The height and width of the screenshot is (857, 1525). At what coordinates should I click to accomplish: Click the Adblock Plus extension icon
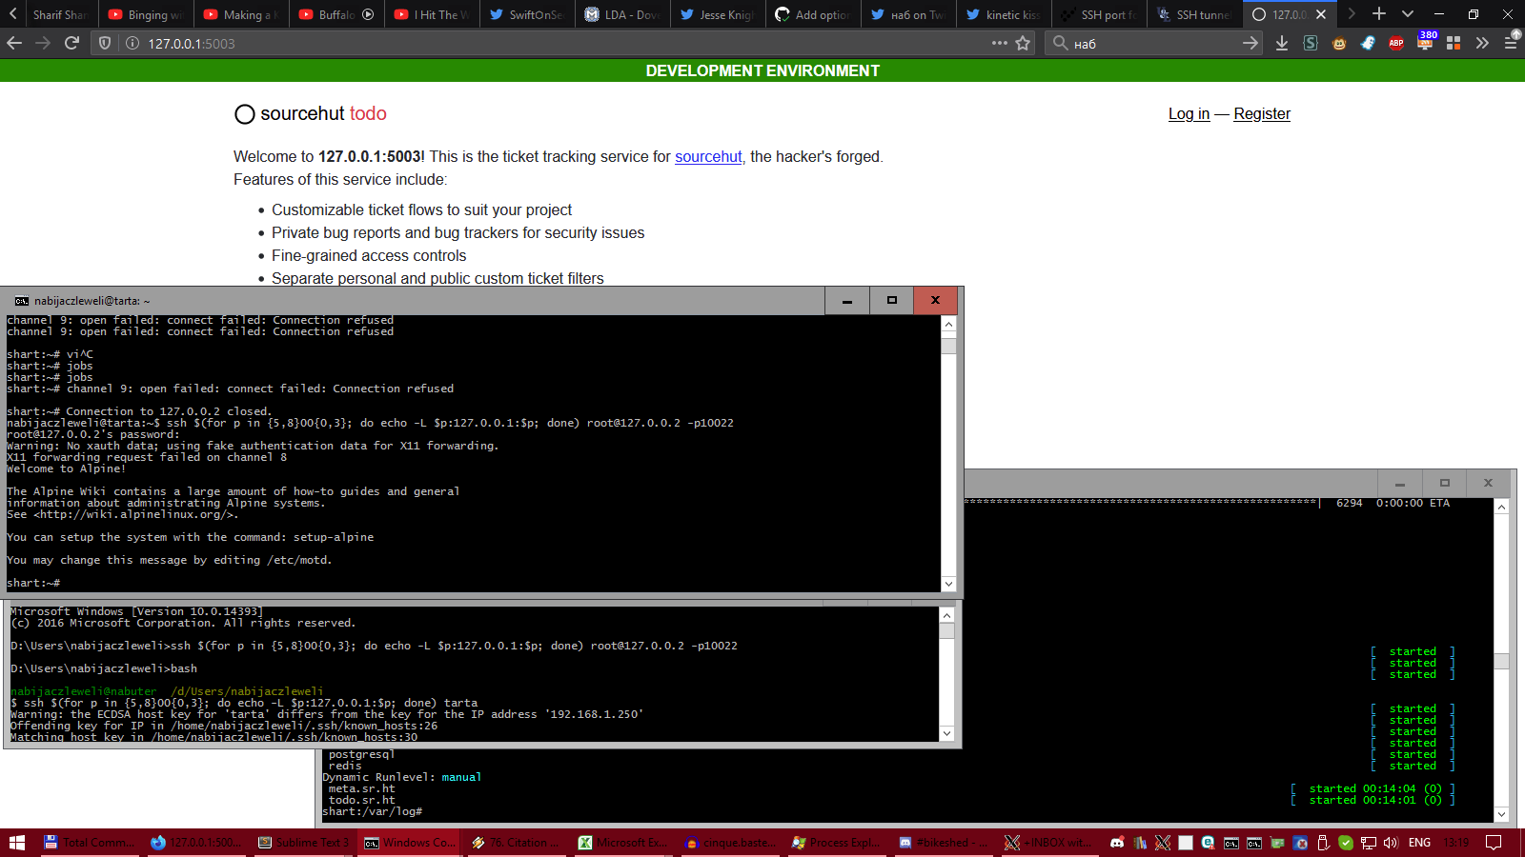coord(1396,43)
